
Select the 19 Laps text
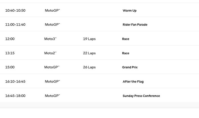(89, 39)
